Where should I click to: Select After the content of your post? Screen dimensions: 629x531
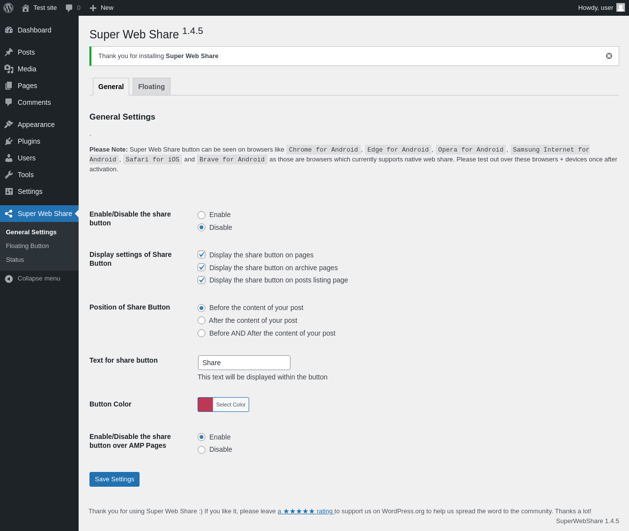pyautogui.click(x=201, y=320)
